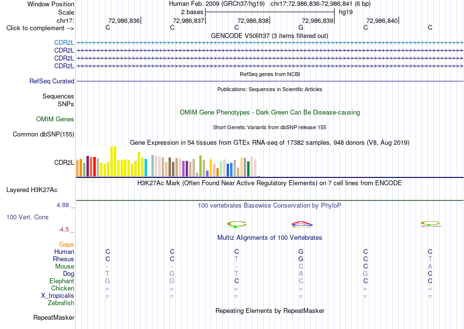Click 'Click to complement -->' label
Image resolution: width=464 pixels, height=329 pixels.
click(40, 28)
